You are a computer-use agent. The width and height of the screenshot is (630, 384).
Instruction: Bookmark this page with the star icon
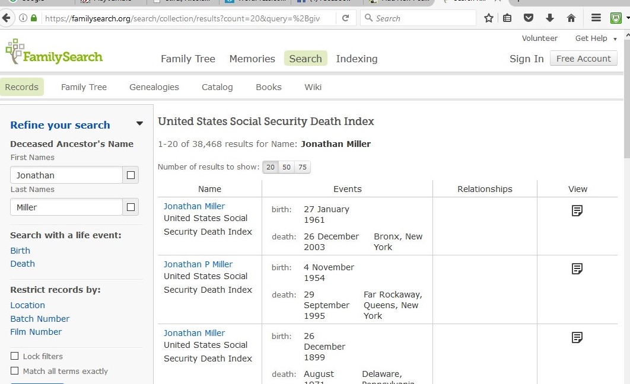489,18
